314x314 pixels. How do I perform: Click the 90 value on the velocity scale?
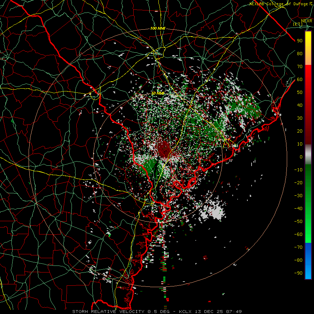(x=300, y=41)
